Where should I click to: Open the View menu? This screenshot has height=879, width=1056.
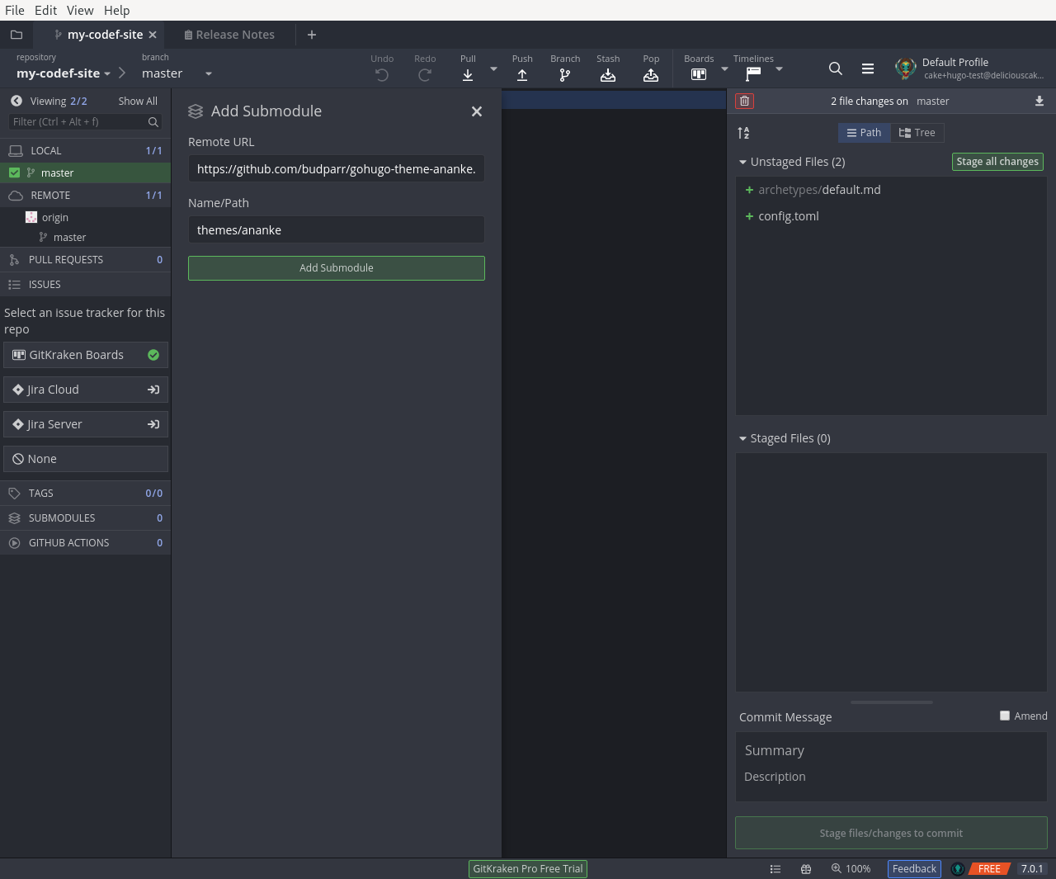pyautogui.click(x=80, y=10)
